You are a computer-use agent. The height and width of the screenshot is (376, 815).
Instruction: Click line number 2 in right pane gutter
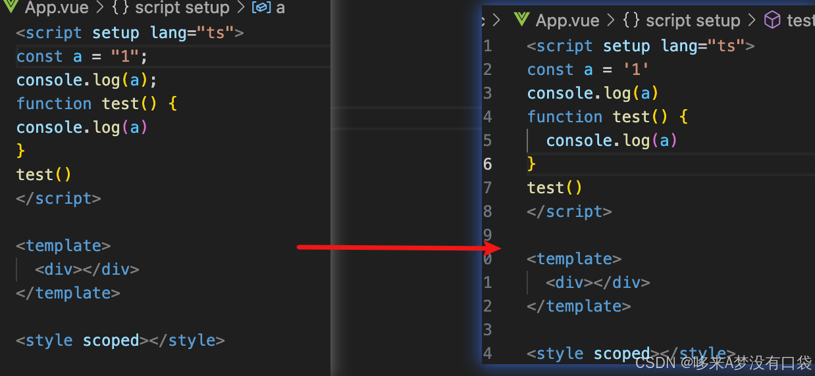click(x=487, y=70)
